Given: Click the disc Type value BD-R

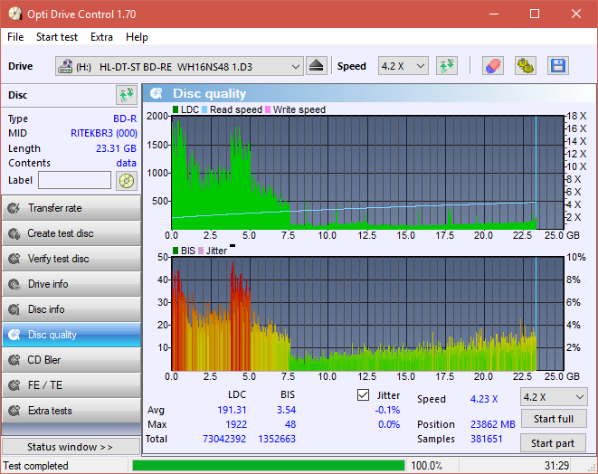Looking at the screenshot, I should [125, 118].
